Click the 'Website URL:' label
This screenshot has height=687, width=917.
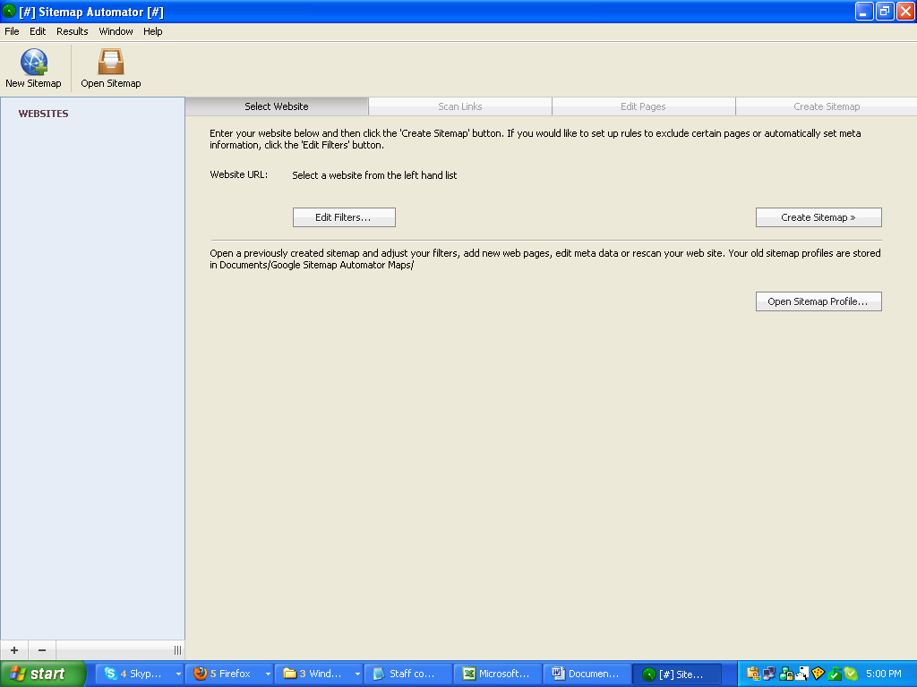click(x=238, y=174)
